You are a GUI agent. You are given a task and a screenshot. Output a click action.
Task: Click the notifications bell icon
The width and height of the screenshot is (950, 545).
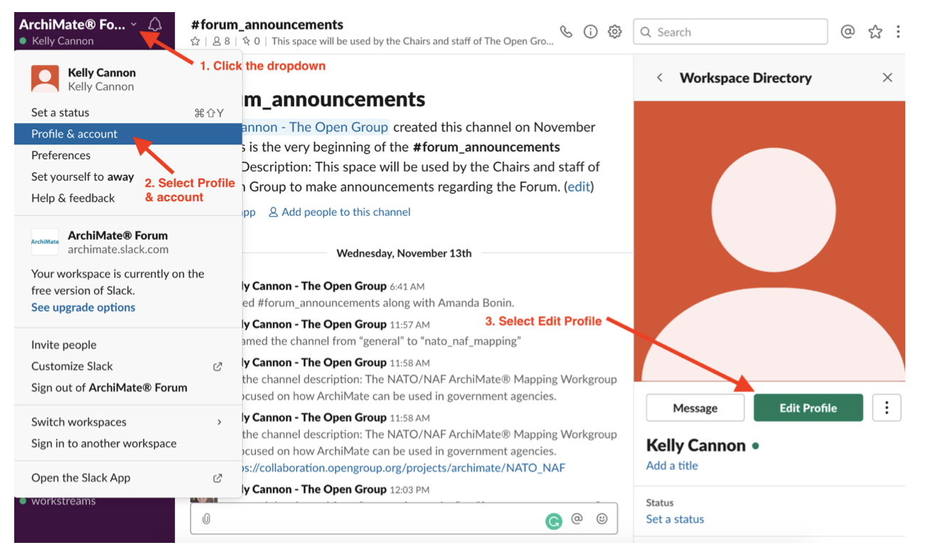pyautogui.click(x=155, y=23)
